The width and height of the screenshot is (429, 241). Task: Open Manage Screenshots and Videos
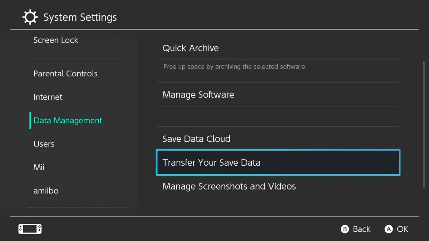point(229,186)
